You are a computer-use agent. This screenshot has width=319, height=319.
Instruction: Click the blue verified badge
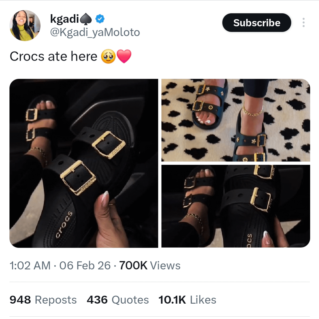click(101, 19)
